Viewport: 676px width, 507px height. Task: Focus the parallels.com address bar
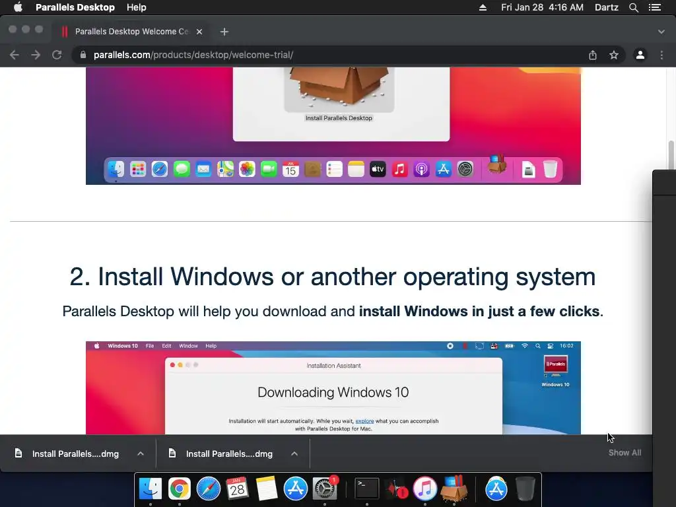point(332,55)
